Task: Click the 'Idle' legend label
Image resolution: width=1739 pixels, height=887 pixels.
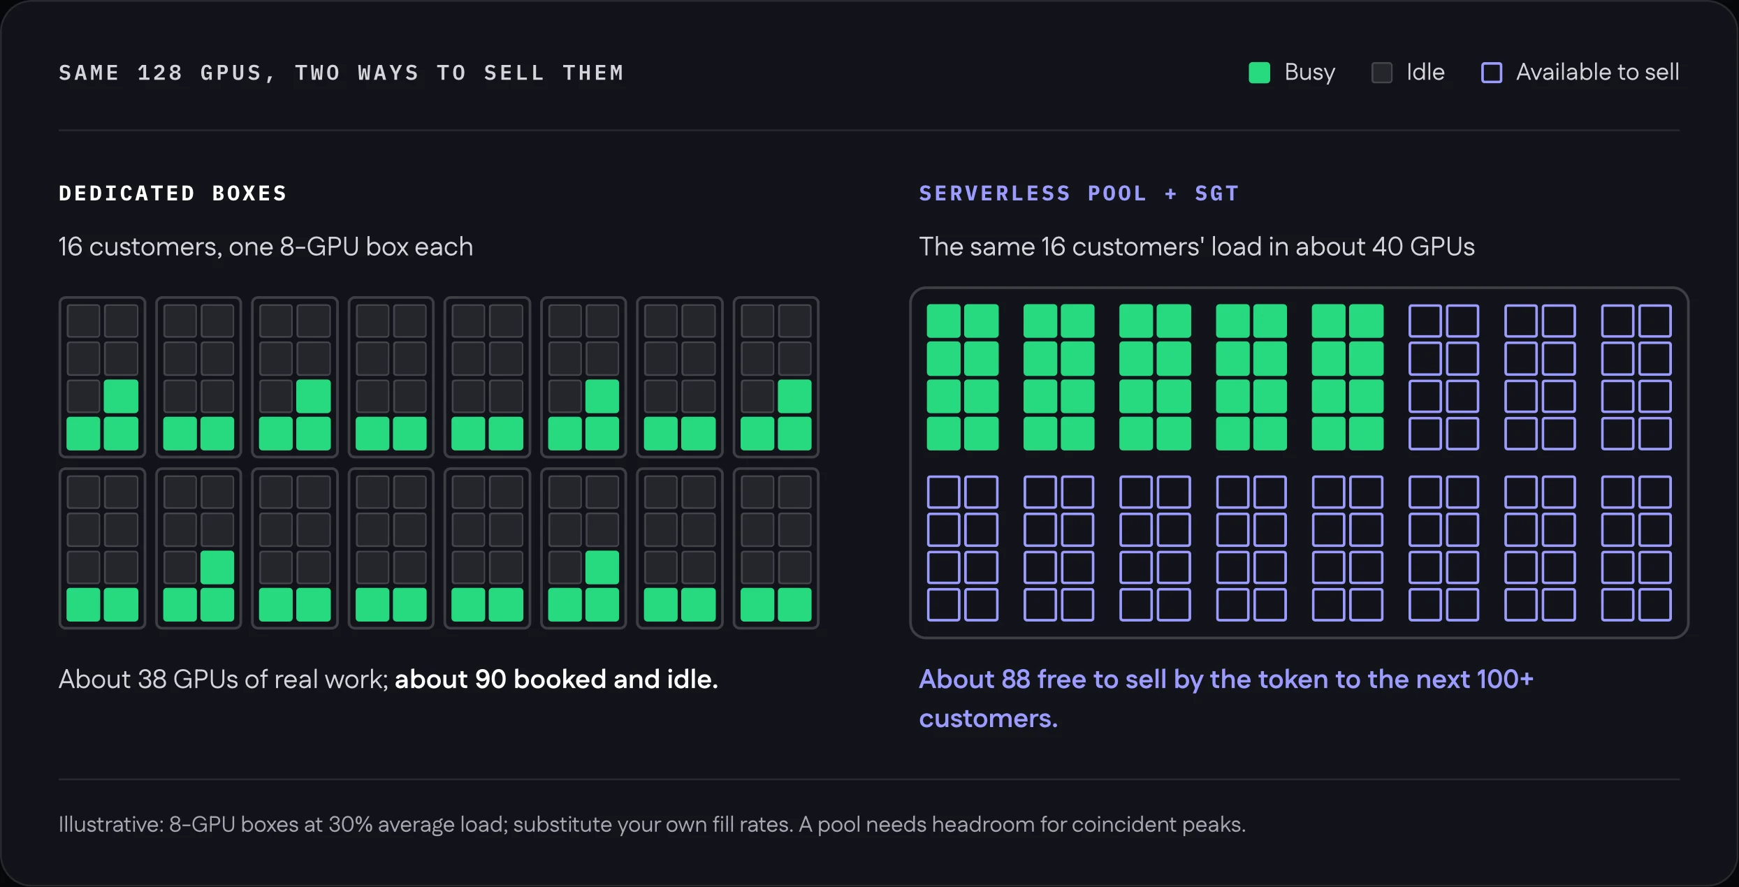Action: [x=1425, y=72]
